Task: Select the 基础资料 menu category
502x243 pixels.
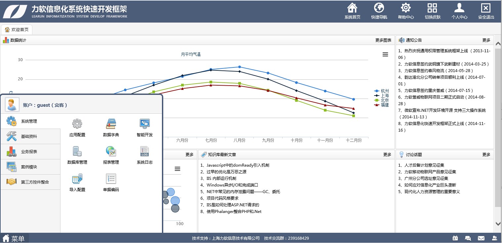Action: 30,137
